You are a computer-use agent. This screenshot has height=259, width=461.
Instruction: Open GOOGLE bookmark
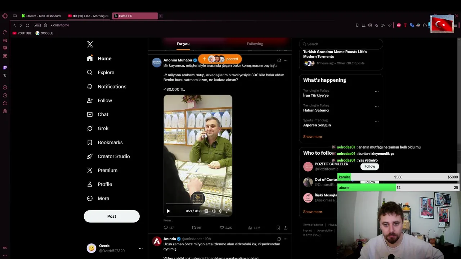point(44,33)
